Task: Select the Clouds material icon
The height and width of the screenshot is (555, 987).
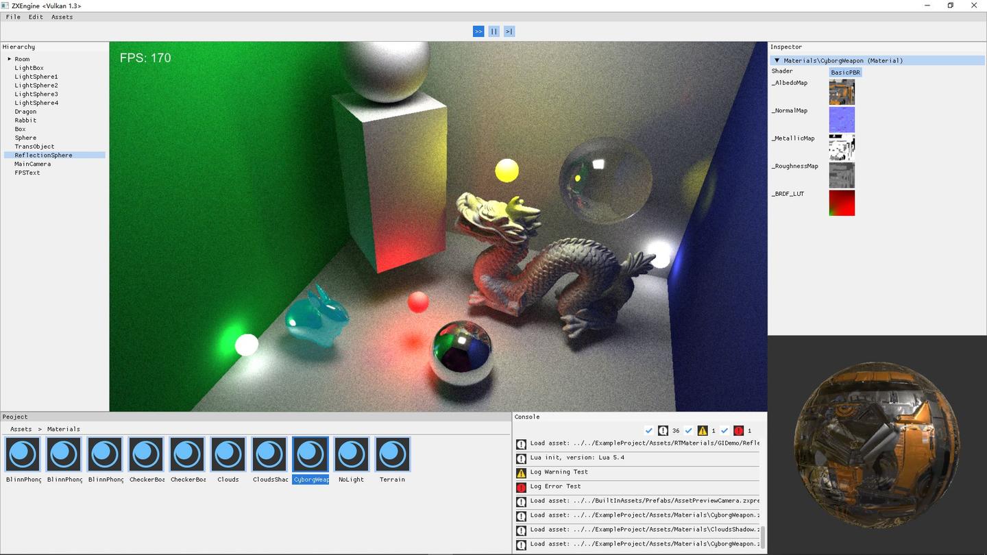Action: [x=228, y=454]
